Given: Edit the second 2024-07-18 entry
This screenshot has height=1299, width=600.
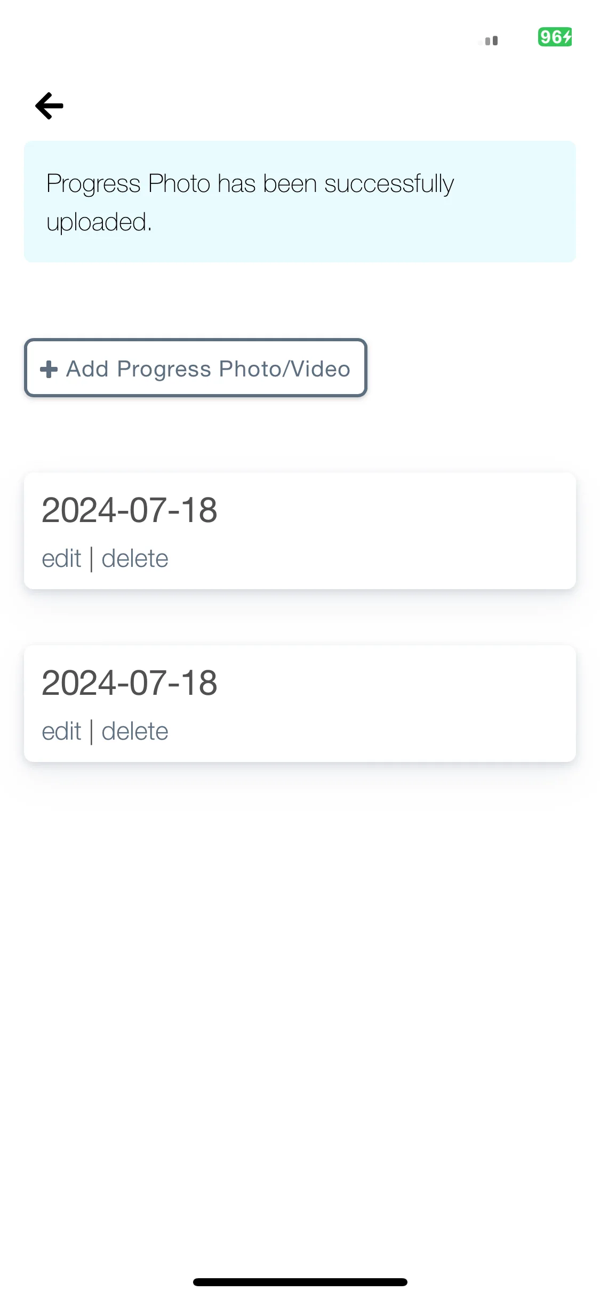Looking at the screenshot, I should click(61, 732).
